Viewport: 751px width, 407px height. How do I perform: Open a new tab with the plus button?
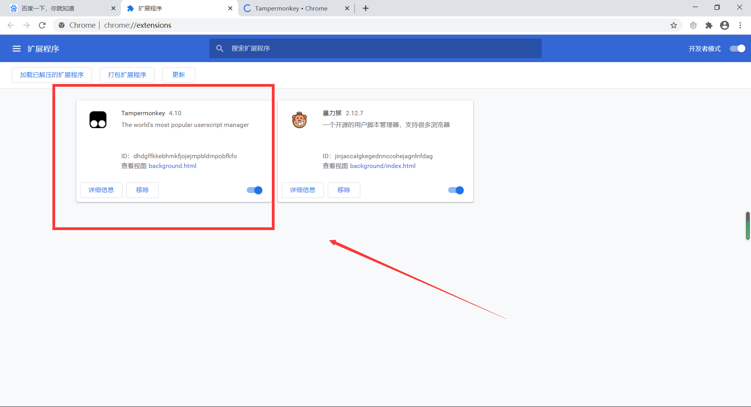point(366,8)
